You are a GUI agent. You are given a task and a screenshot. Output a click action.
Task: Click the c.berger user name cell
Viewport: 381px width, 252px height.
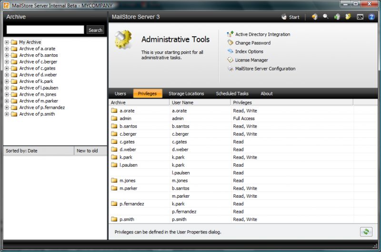pos(180,134)
